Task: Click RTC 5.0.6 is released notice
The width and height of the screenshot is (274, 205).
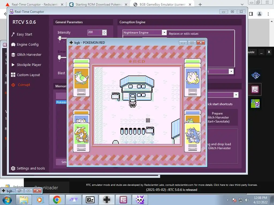Action: (x=172, y=190)
